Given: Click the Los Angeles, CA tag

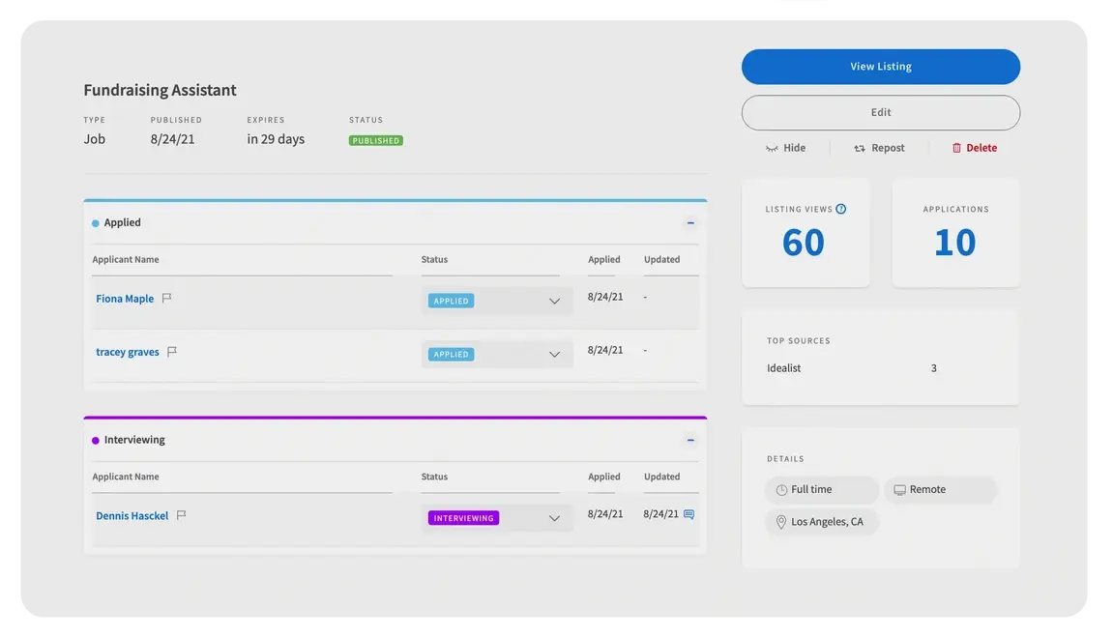Looking at the screenshot, I should point(822,522).
